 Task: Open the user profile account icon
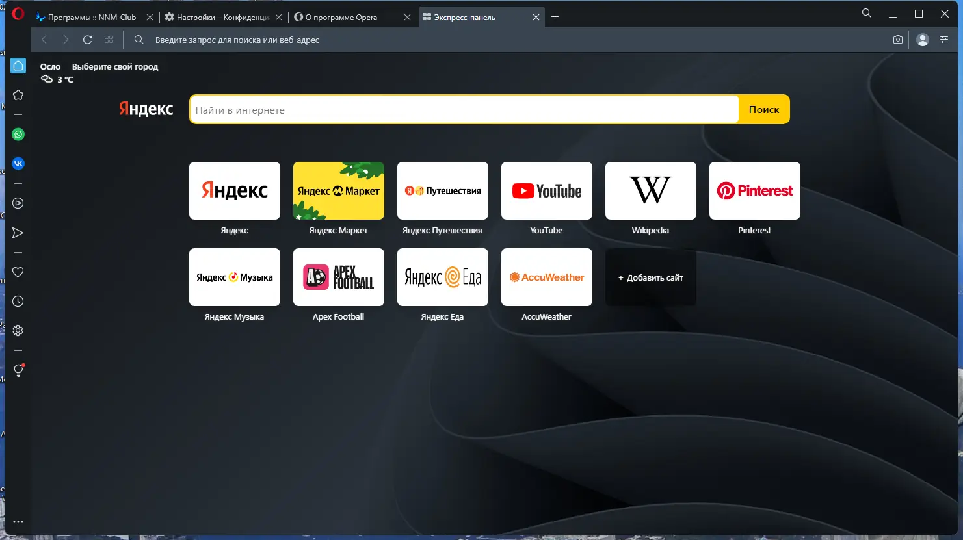click(922, 40)
